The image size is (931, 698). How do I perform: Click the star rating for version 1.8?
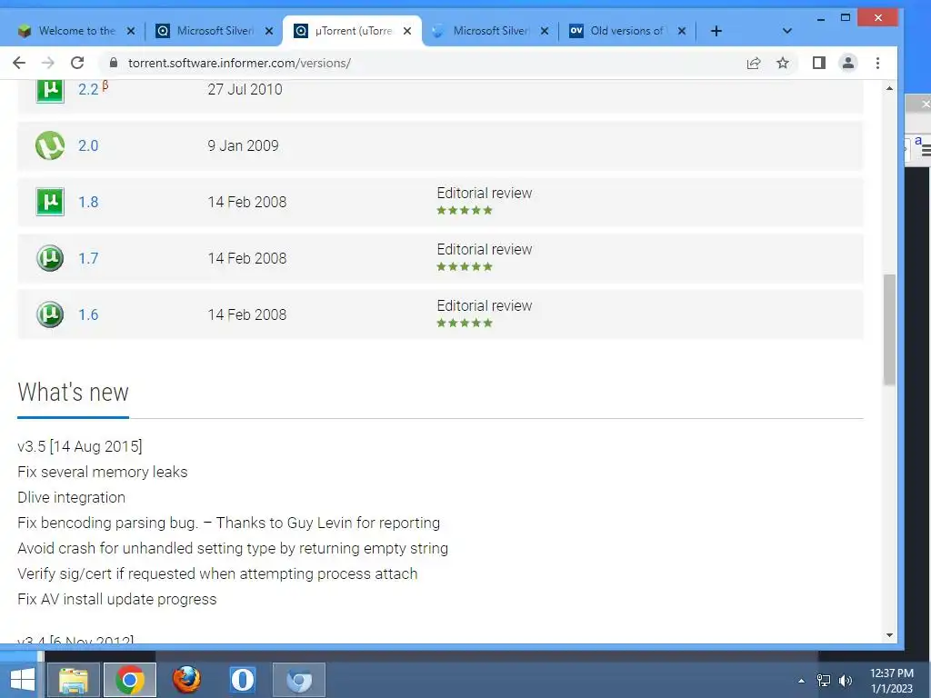pyautogui.click(x=465, y=210)
